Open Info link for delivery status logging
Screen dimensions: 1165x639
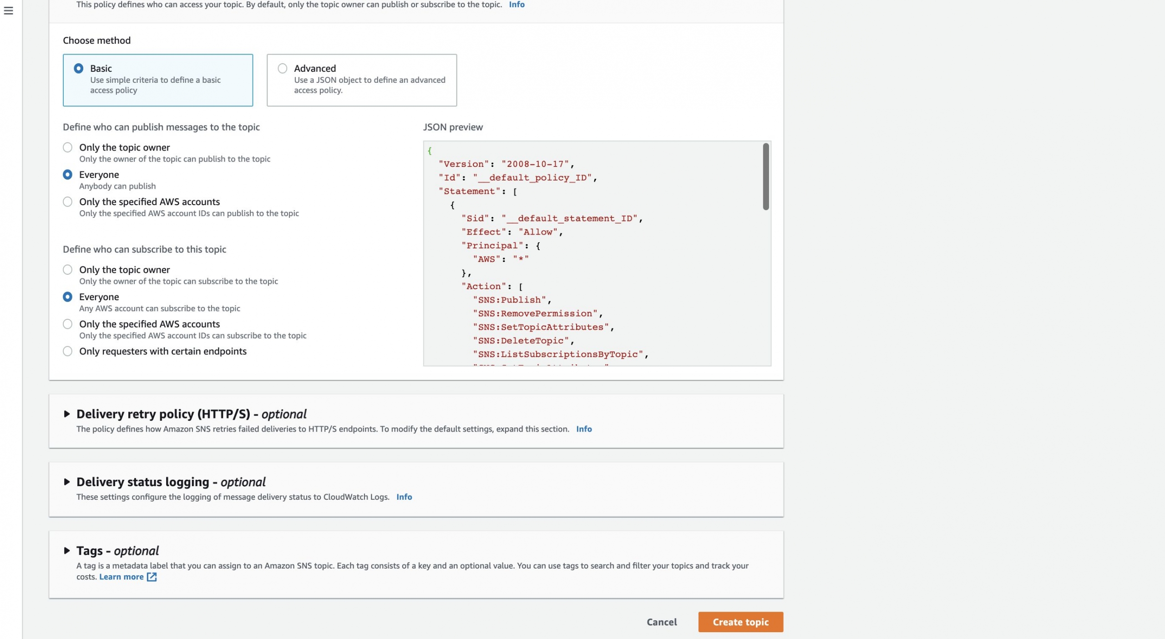tap(404, 497)
